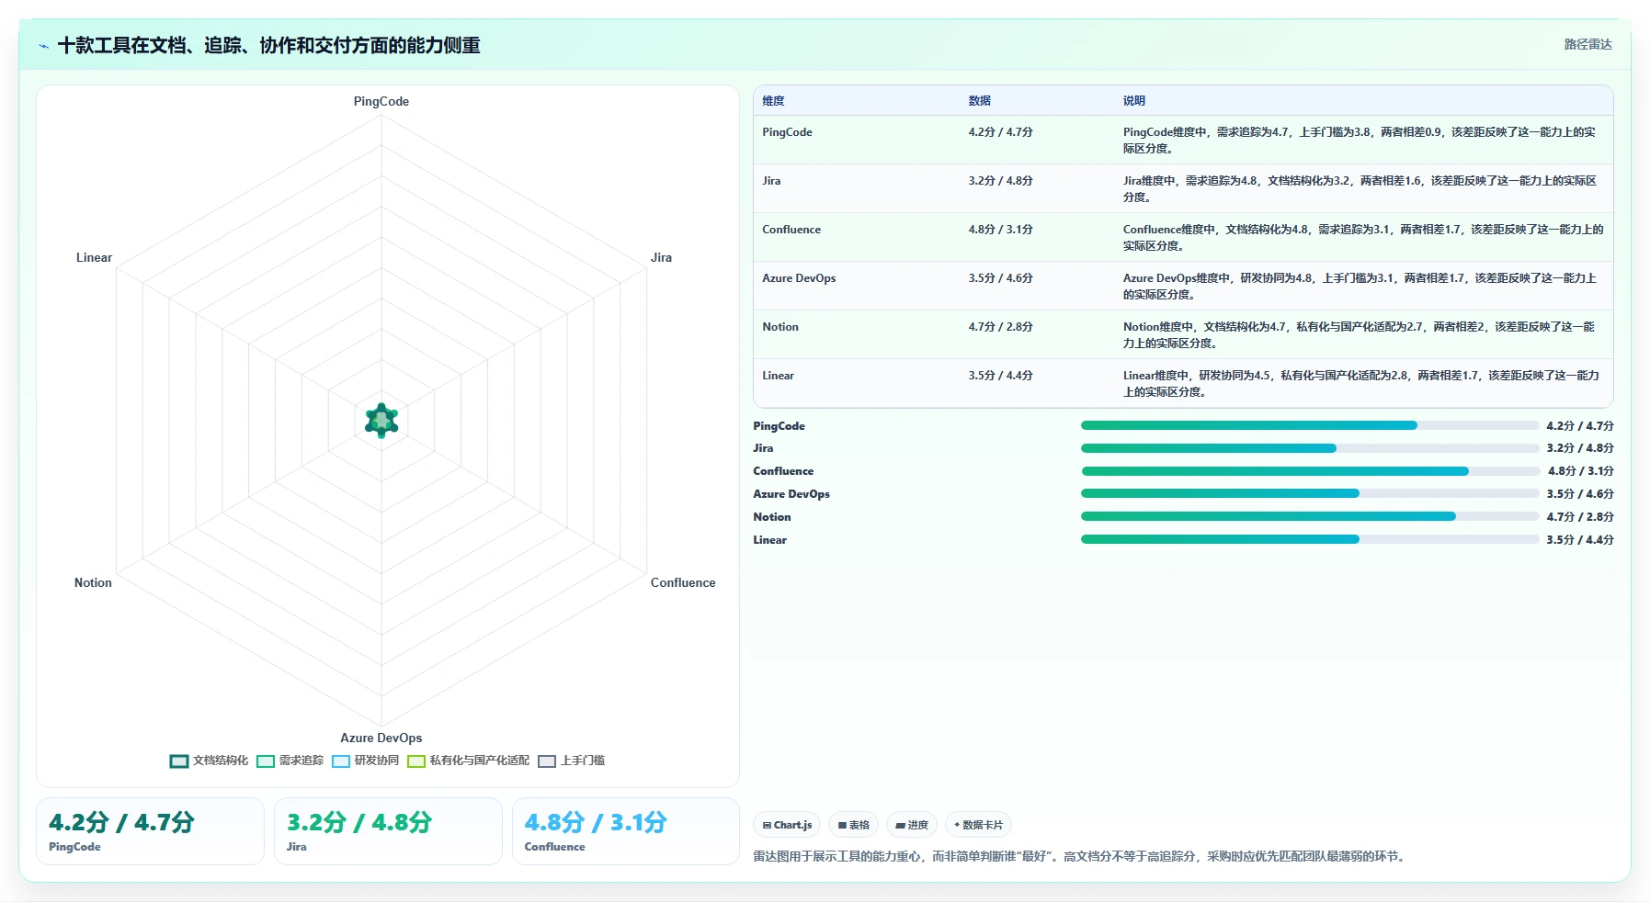Click the footer note starting 雷达图用于展示
This screenshot has width=1650, height=902.
point(1081,856)
